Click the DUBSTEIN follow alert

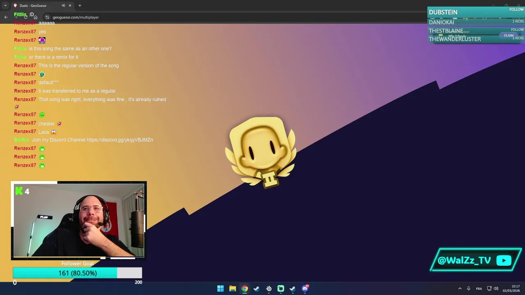476,12
